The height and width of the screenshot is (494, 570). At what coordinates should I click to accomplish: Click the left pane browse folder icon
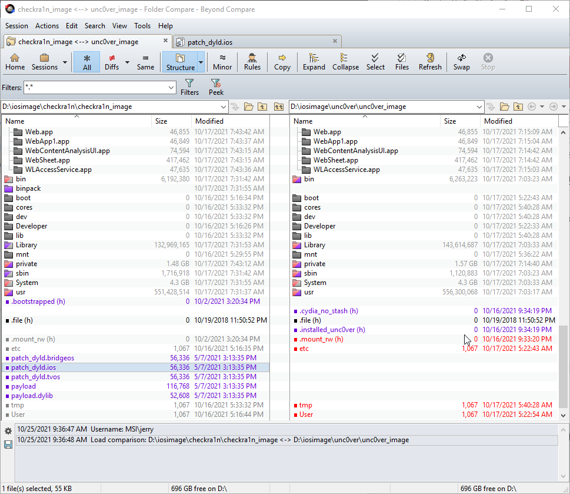[249, 107]
